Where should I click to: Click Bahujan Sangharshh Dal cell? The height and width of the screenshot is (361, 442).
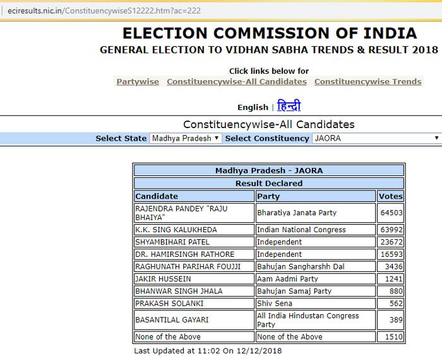(316, 266)
